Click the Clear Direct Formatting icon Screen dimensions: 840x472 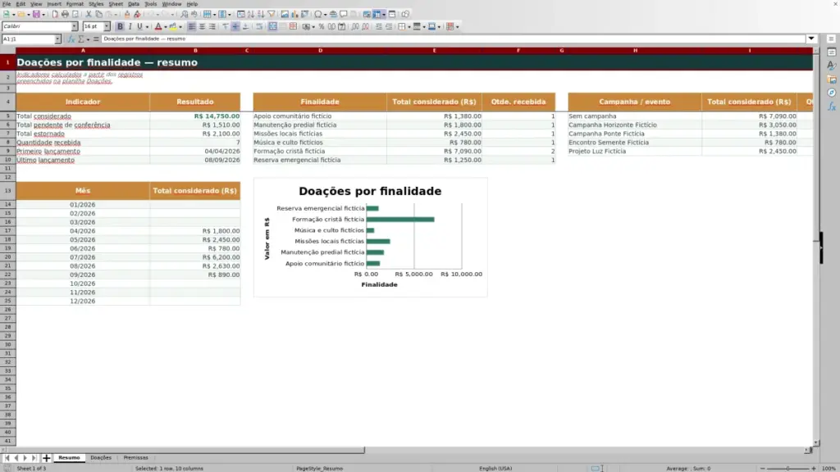tap(137, 14)
